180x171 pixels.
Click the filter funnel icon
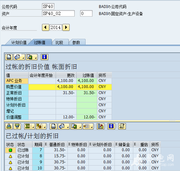click(x=17, y=126)
